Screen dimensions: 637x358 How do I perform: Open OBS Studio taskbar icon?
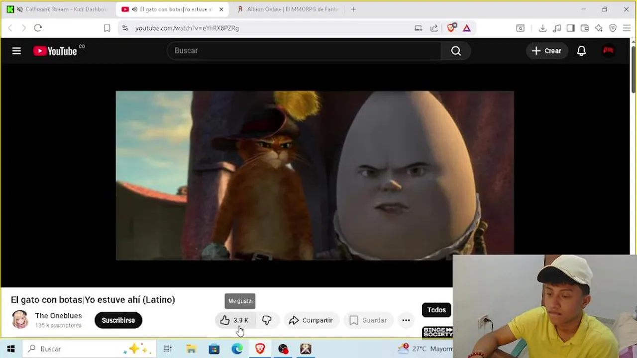283,349
